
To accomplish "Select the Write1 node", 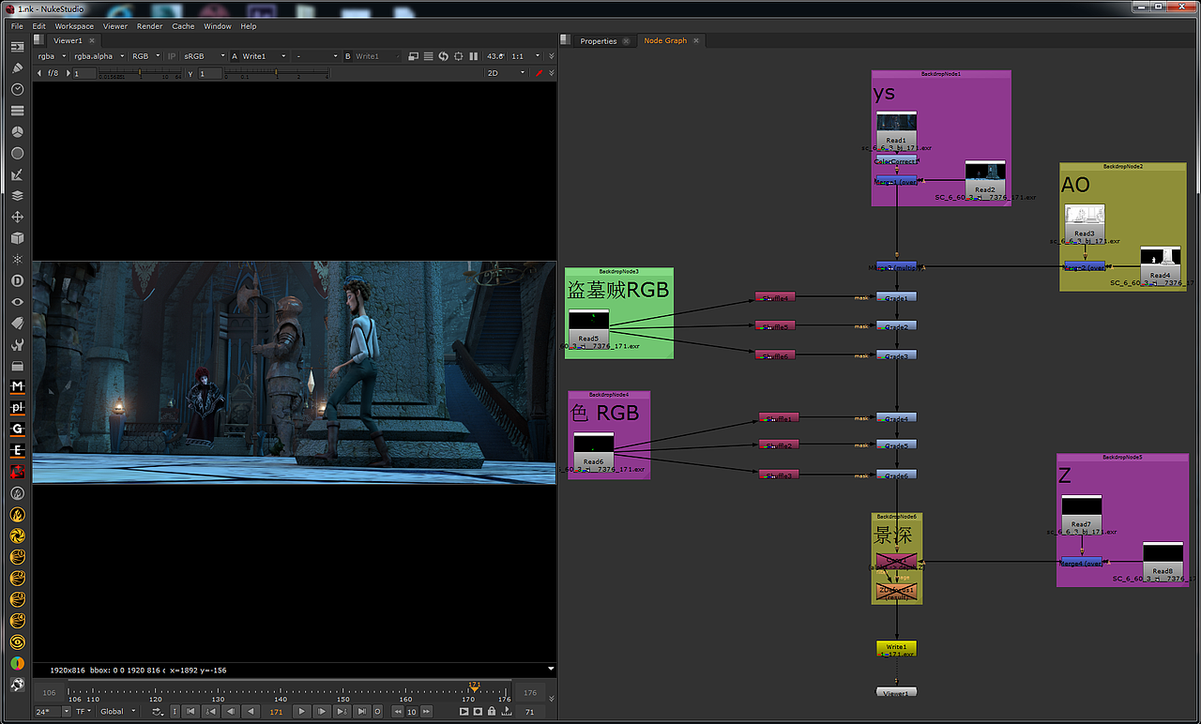I will coord(896,647).
